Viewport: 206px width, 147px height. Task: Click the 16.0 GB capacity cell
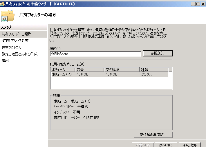click(x=83, y=74)
